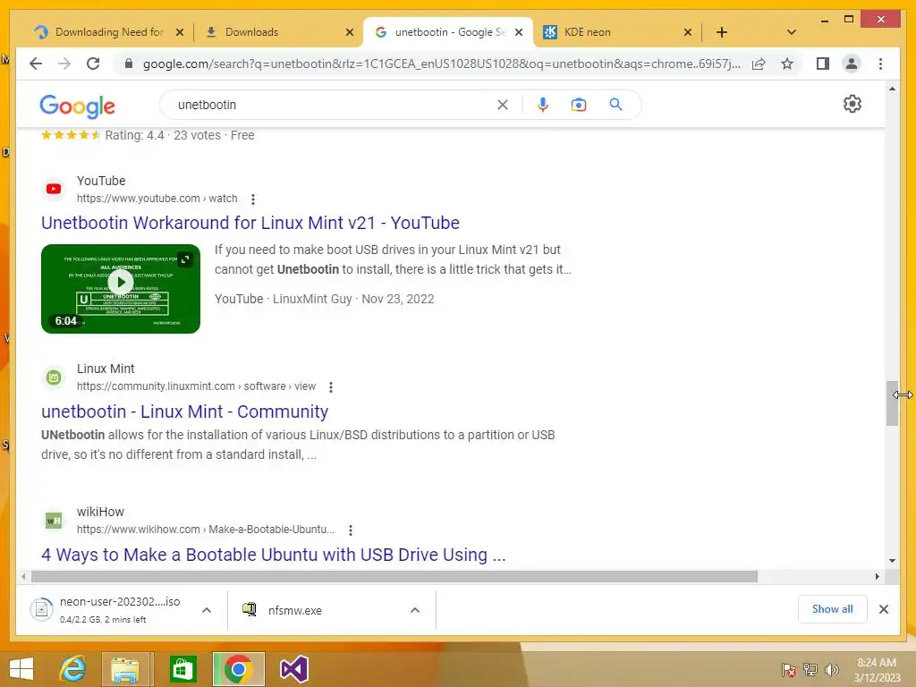Click the volume icon in the system tray
This screenshot has width=916, height=687.
click(831, 670)
